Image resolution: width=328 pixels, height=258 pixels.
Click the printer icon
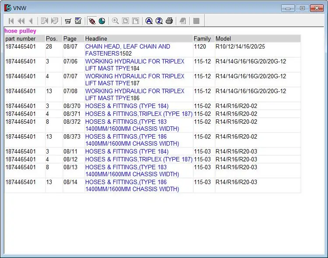pos(169,21)
